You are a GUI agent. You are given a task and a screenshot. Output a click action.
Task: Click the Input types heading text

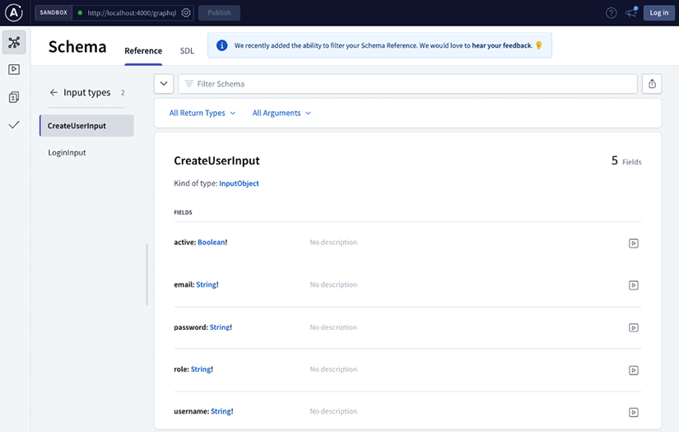[87, 93]
